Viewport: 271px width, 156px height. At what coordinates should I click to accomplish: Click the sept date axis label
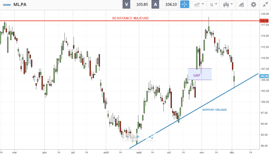[x=139, y=152]
